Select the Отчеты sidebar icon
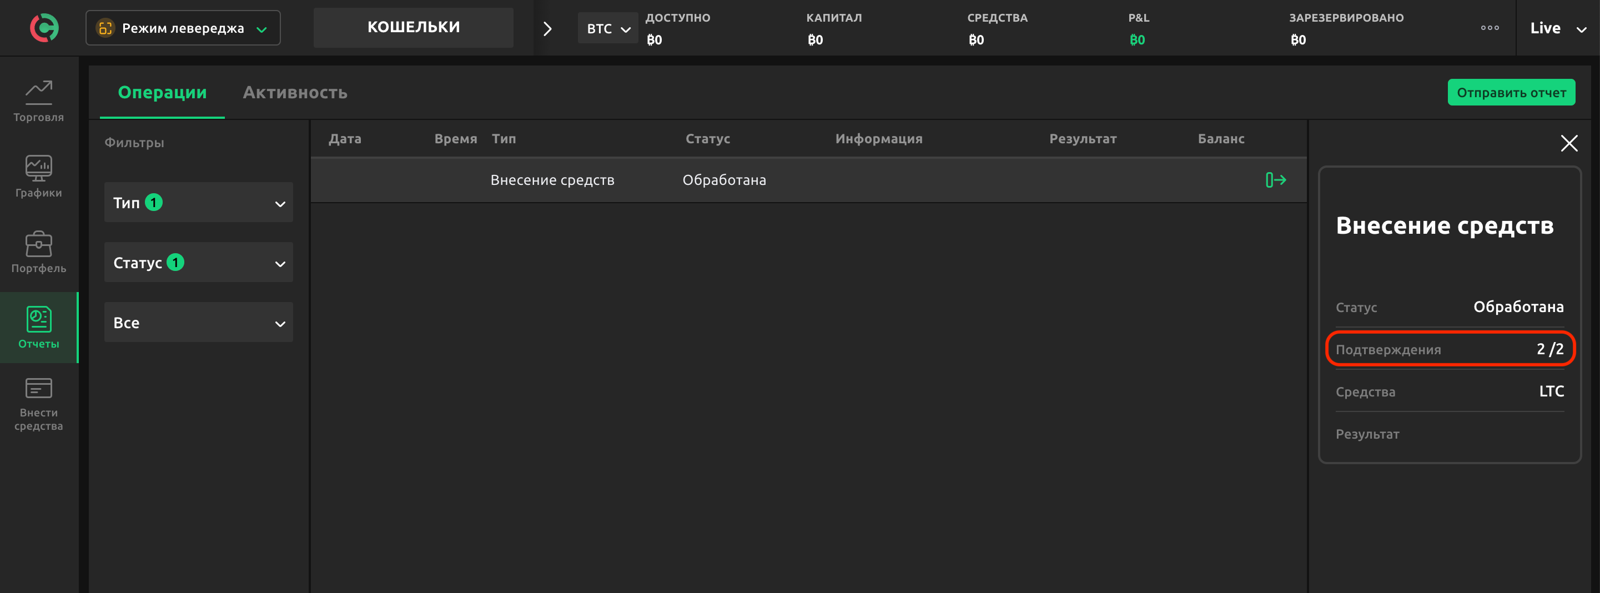Image resolution: width=1600 pixels, height=593 pixels. (x=38, y=327)
